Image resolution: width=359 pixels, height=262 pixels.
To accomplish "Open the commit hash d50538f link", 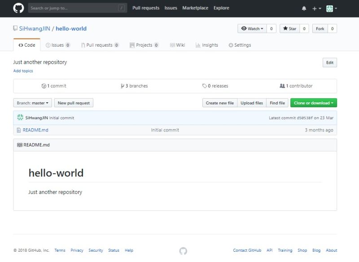I will pos(305,118).
